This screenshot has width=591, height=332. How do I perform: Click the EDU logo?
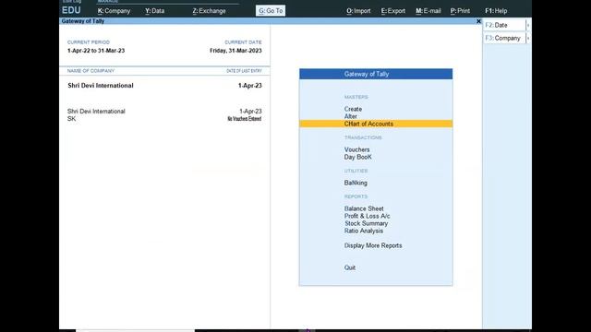click(x=71, y=10)
